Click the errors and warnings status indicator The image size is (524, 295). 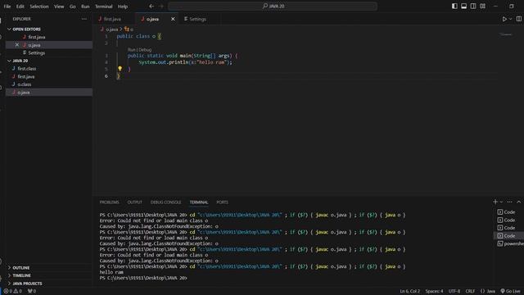pos(12,292)
